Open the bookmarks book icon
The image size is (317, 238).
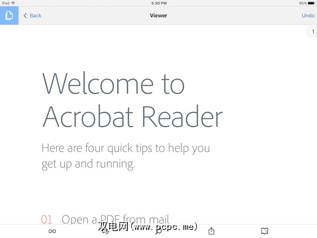tap(264, 231)
